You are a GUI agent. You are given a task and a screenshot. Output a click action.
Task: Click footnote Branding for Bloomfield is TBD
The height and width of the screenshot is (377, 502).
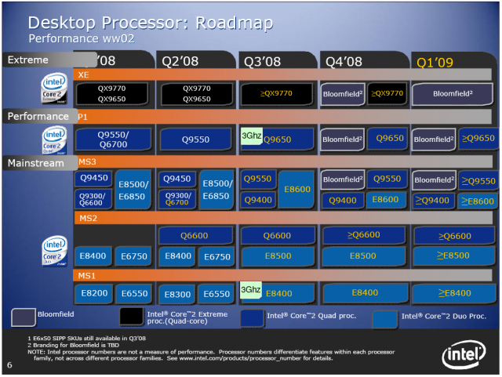[73, 345]
